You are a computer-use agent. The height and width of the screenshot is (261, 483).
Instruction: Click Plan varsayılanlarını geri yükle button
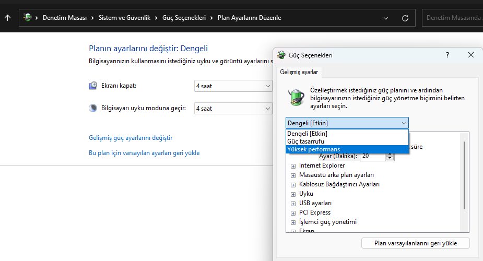click(x=416, y=243)
